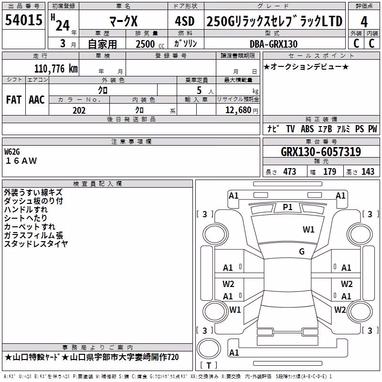The image size is (382, 382).
Task: Click the length value 473
Action: [x=290, y=171]
